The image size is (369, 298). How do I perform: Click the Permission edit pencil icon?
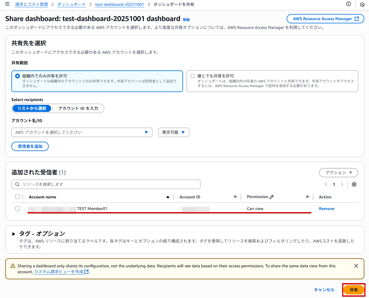coord(271,197)
